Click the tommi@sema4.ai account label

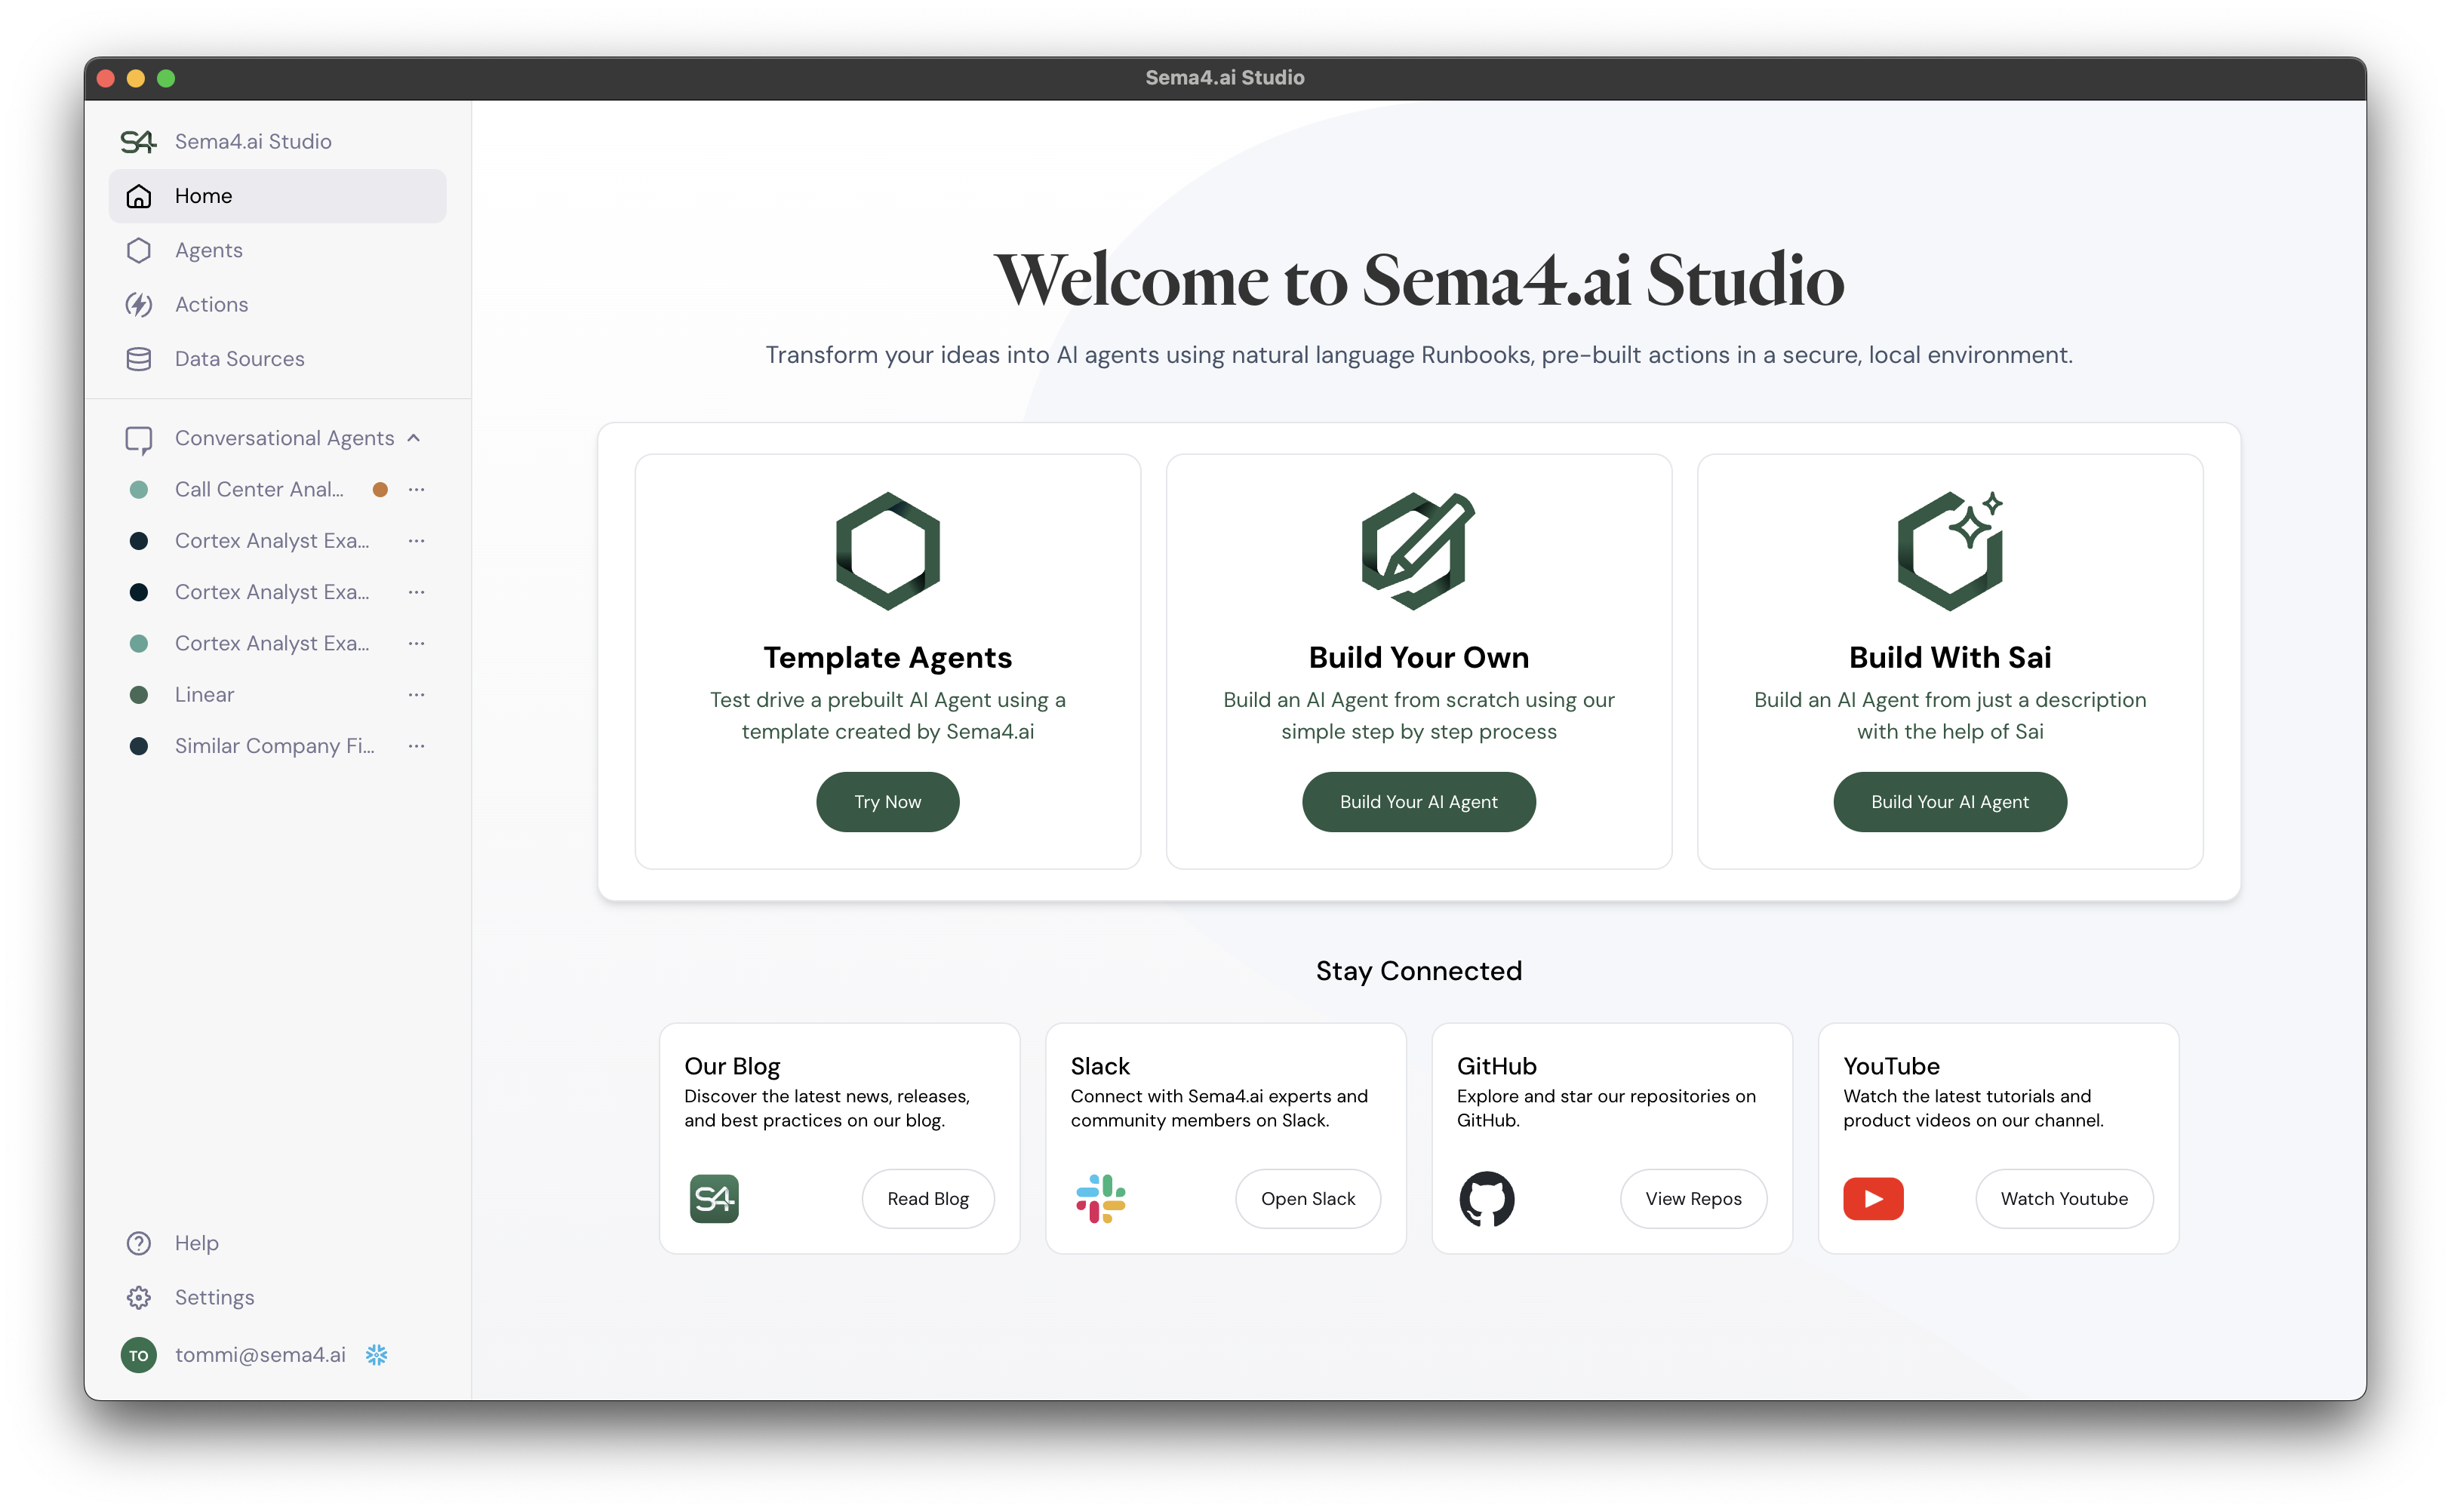tap(260, 1355)
